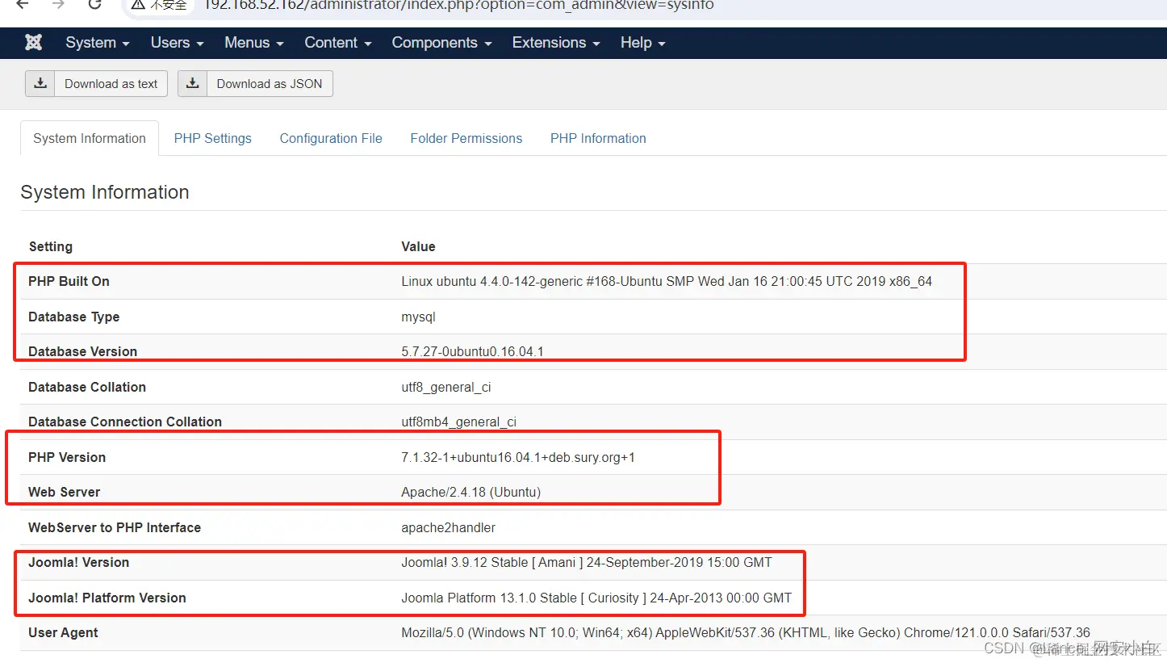Click the Apache/2.4.18 (Ubuntu) value
The image size is (1167, 663).
point(471,492)
